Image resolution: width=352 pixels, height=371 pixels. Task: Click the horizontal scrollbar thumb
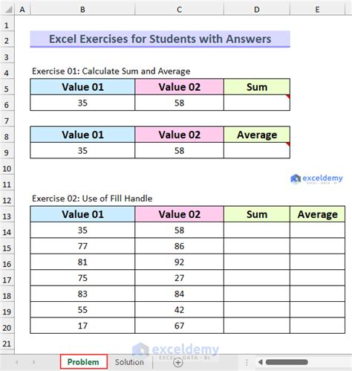(287, 362)
